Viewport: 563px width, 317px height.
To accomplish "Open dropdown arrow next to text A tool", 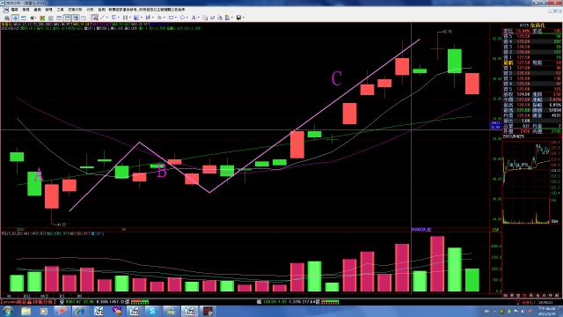I will [x=199, y=18].
